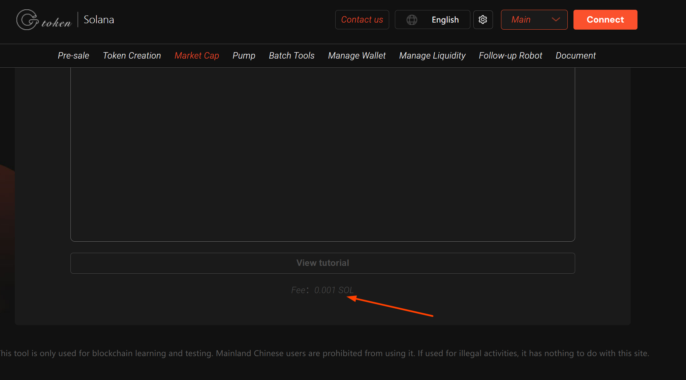Open Follow-up Robot menu

pyautogui.click(x=510, y=56)
